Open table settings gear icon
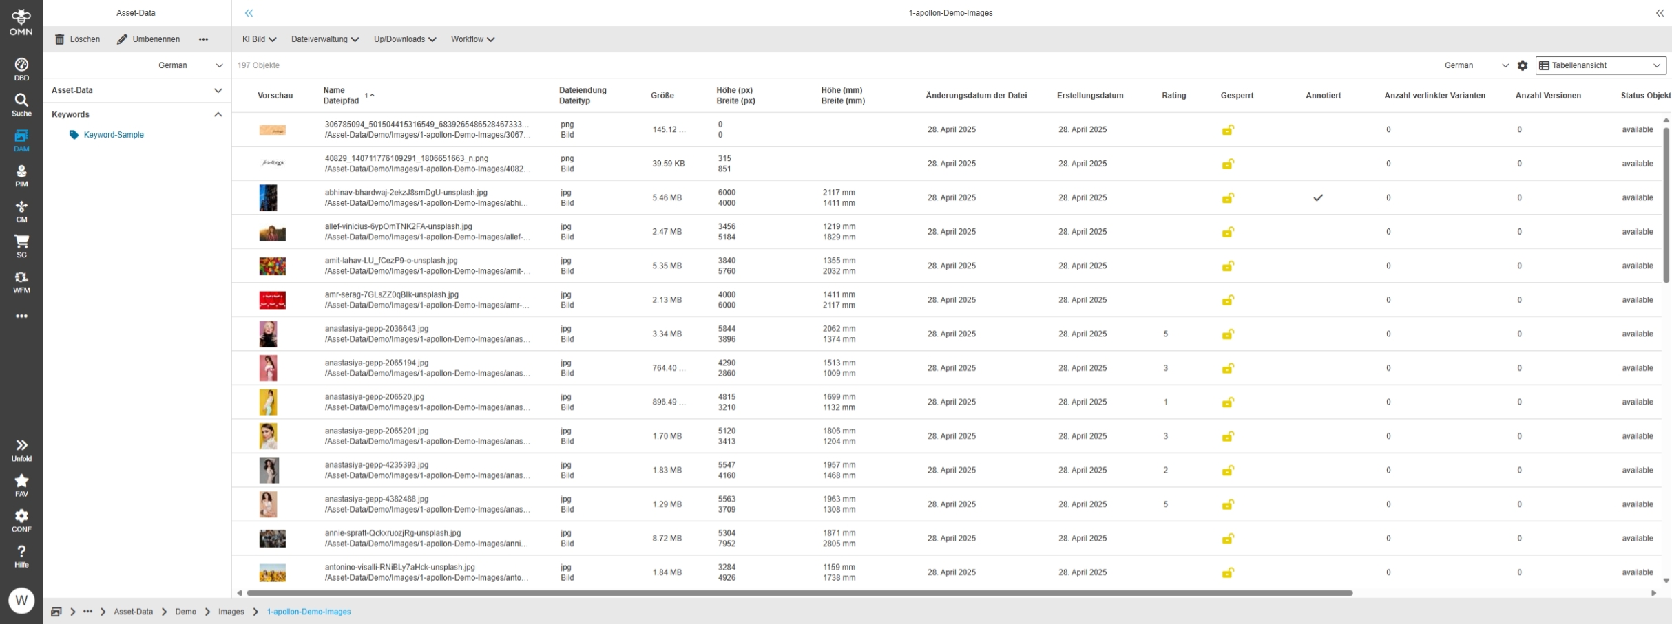Screen dimensions: 1672x624 coord(1523,65)
